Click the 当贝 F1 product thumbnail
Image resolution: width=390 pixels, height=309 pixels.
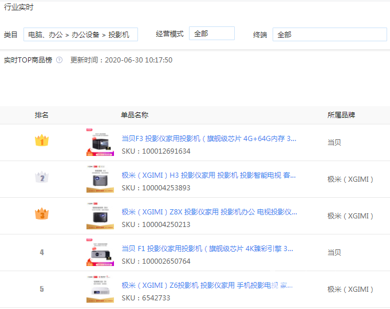tap(100, 252)
